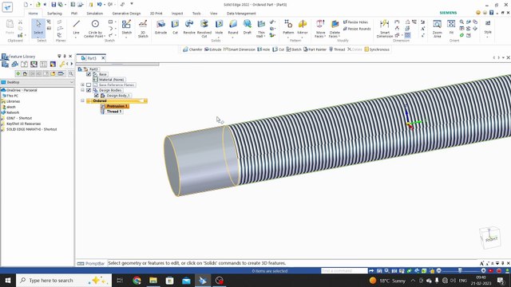Image resolution: width=511 pixels, height=287 pixels.
Task: Select the Extrude tool in Solids group
Action: click(160, 27)
